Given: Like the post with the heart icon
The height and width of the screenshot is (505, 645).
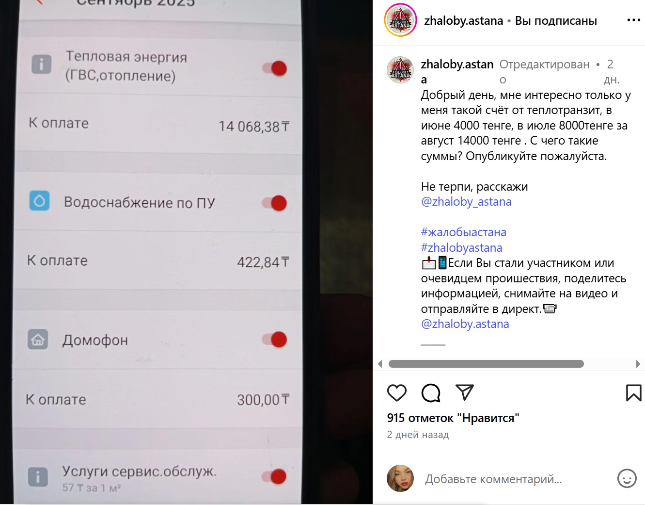Looking at the screenshot, I should click(397, 392).
